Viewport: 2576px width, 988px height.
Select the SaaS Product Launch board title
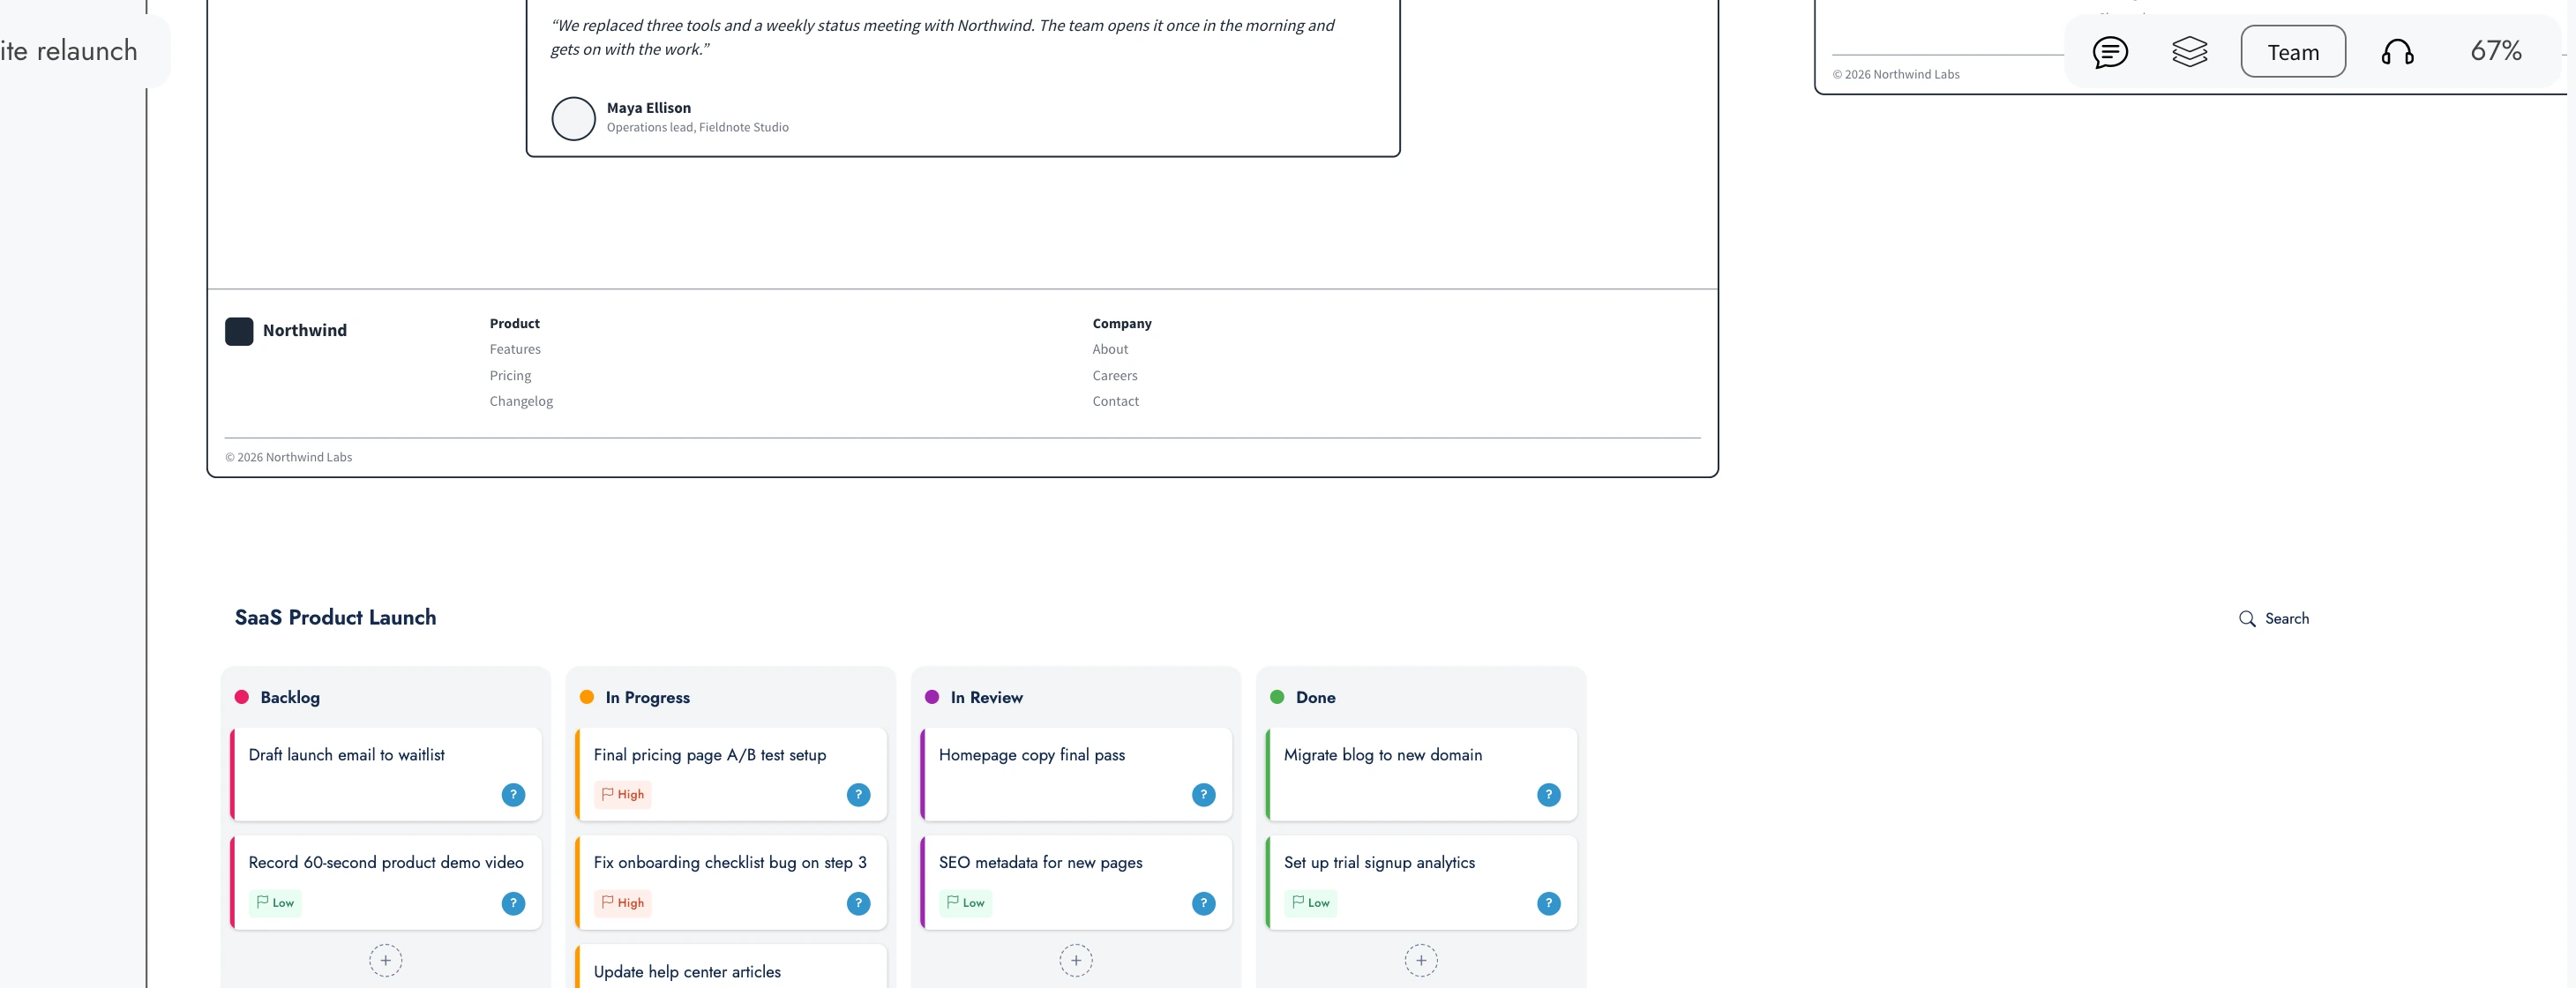pos(335,617)
